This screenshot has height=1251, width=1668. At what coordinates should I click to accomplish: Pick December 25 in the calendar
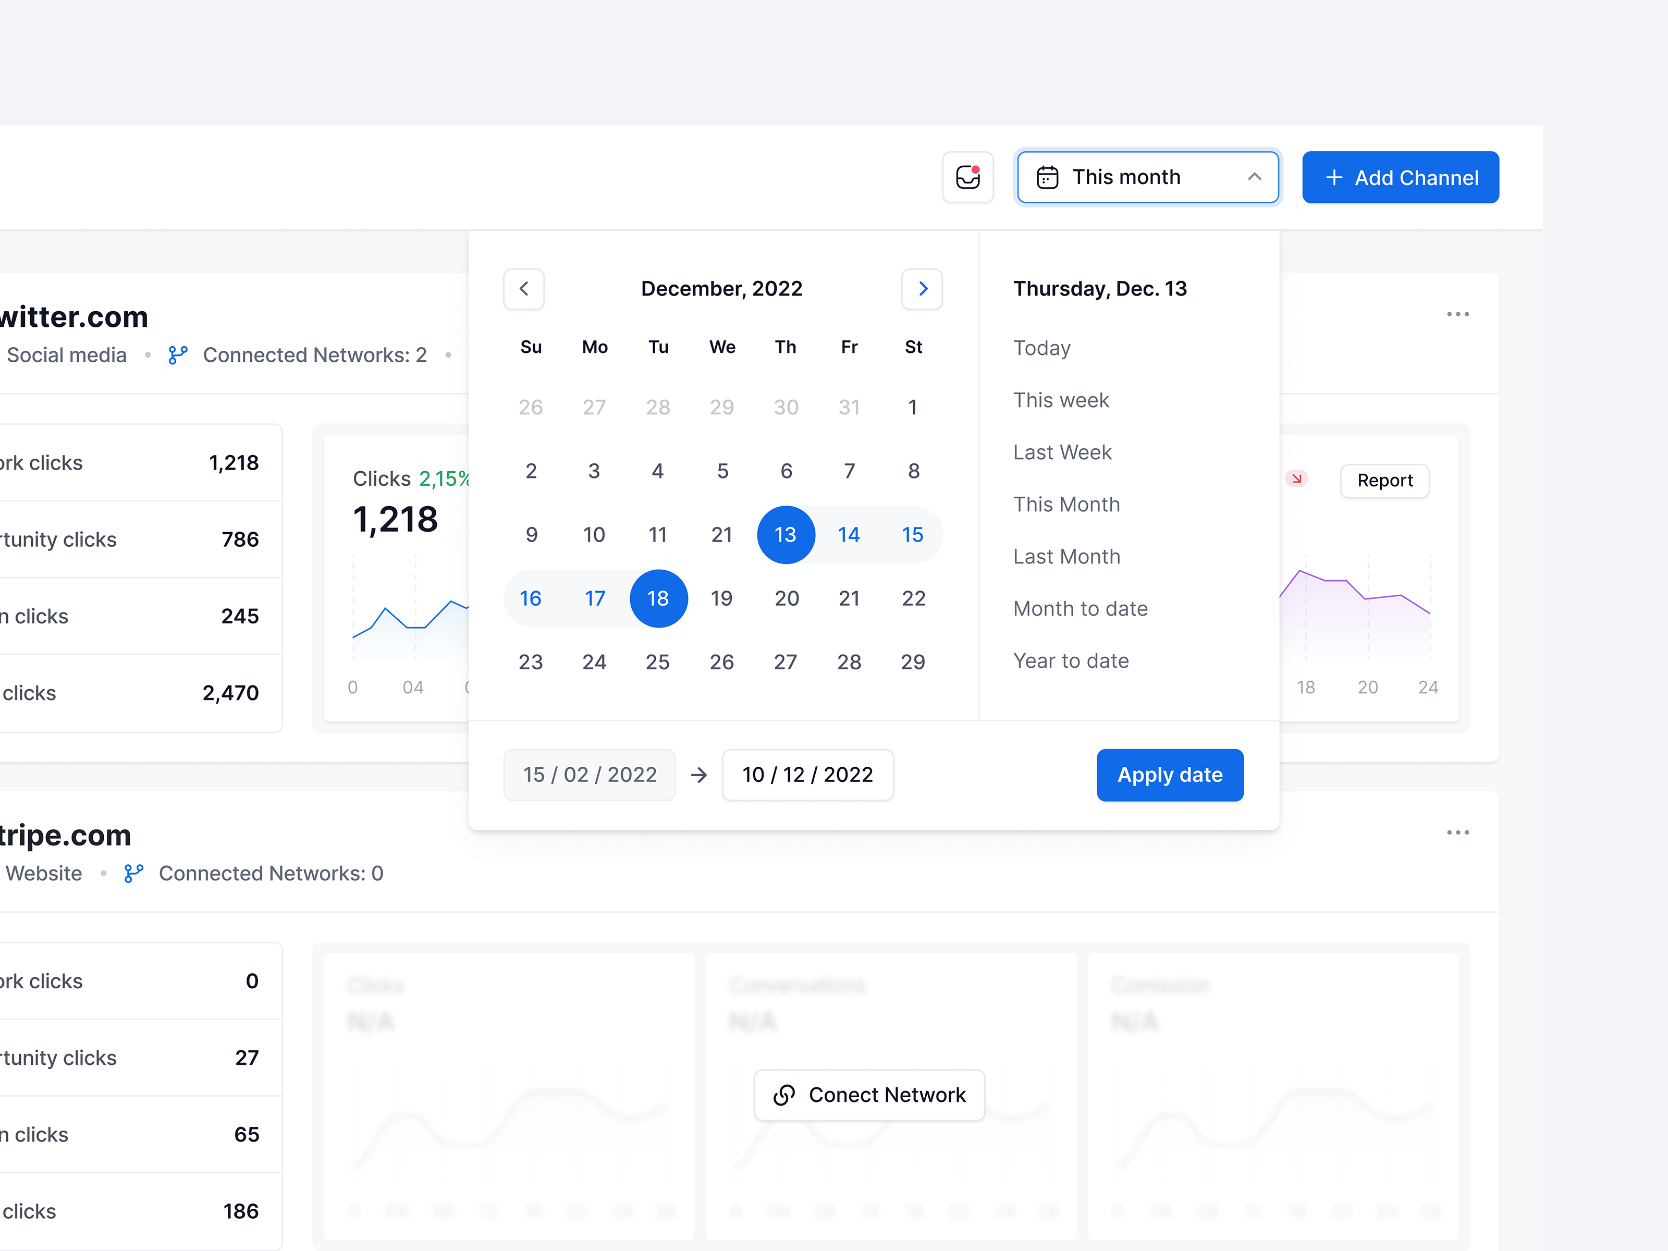tap(657, 662)
